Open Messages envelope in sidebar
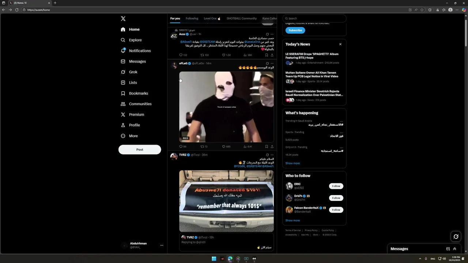The image size is (468, 263). (123, 61)
